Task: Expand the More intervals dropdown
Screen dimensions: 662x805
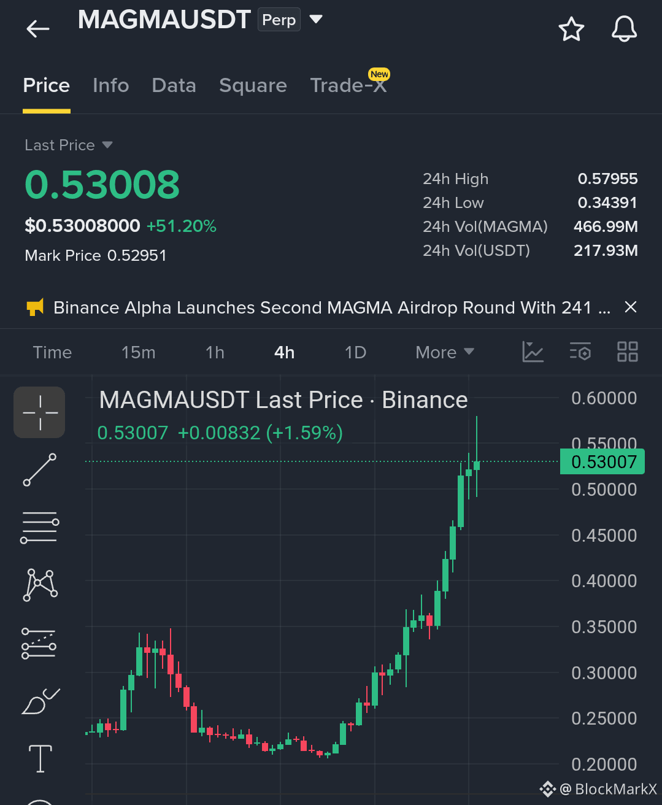Action: point(445,352)
